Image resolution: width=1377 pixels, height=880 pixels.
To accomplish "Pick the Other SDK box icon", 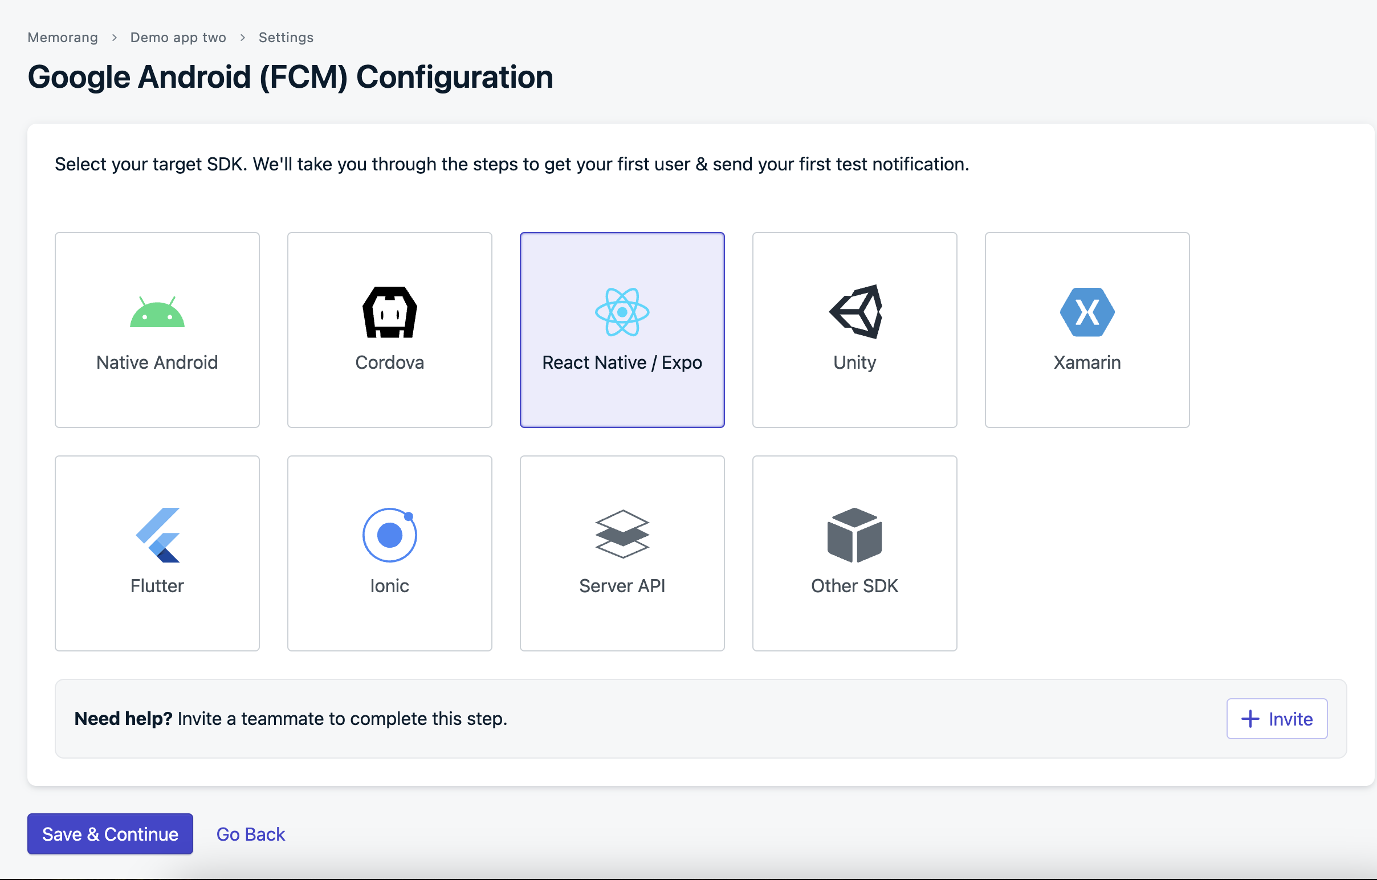I will (854, 535).
